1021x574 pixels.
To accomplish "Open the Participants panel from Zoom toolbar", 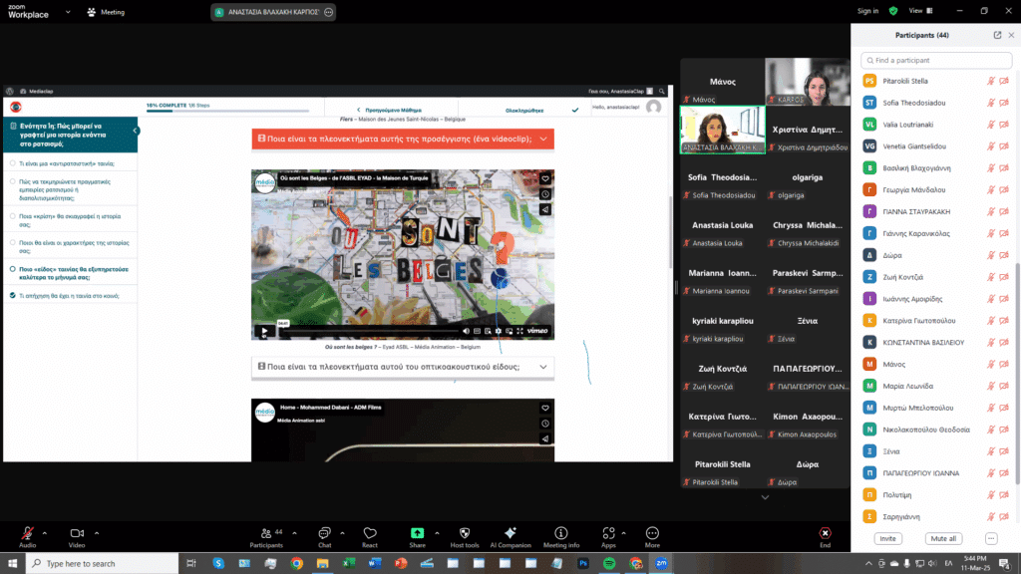I will (x=266, y=537).
